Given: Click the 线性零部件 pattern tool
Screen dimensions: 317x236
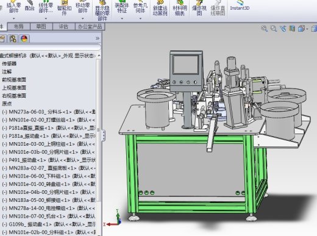Looking at the screenshot, I should tap(46, 7).
